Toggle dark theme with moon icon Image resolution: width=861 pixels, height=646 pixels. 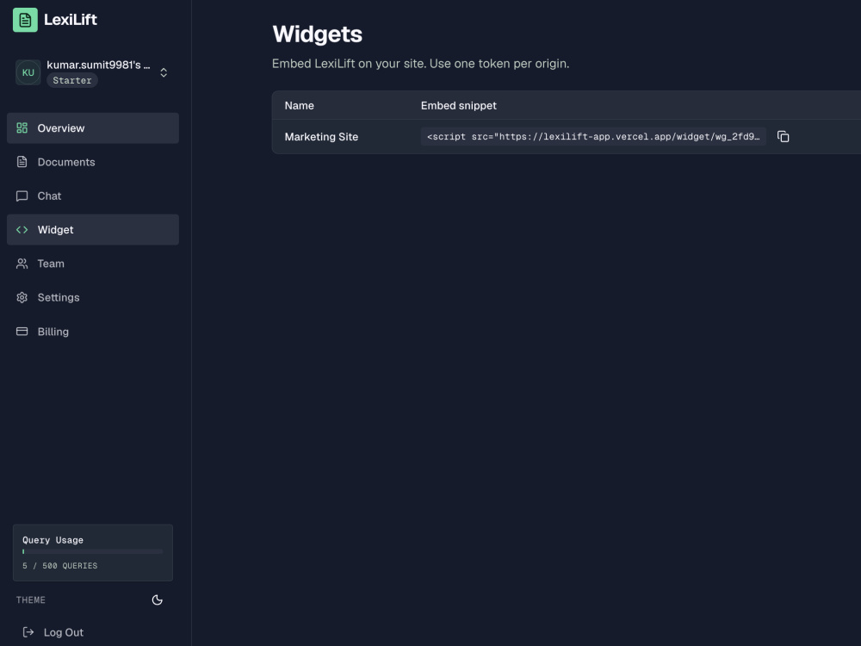[x=157, y=599]
